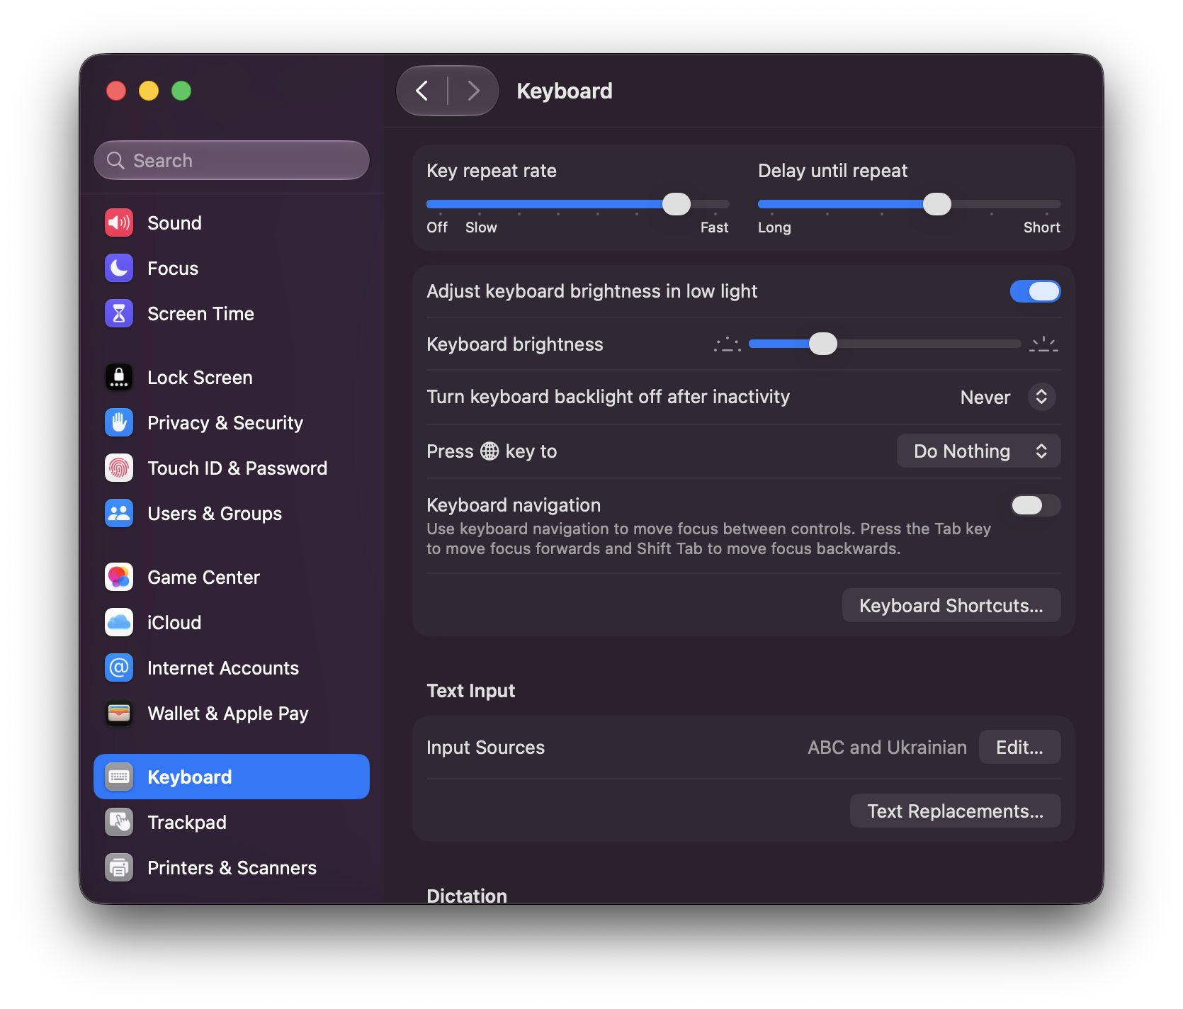1183x1009 pixels.
Task: Click the Delay until repeat slider knob
Action: pos(937,204)
